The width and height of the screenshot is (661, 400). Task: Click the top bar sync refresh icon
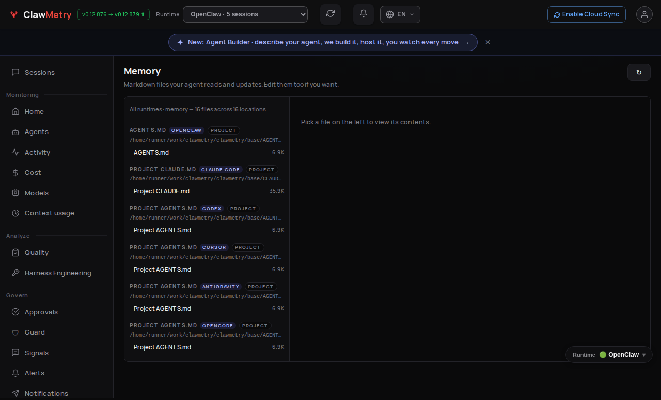[330, 14]
